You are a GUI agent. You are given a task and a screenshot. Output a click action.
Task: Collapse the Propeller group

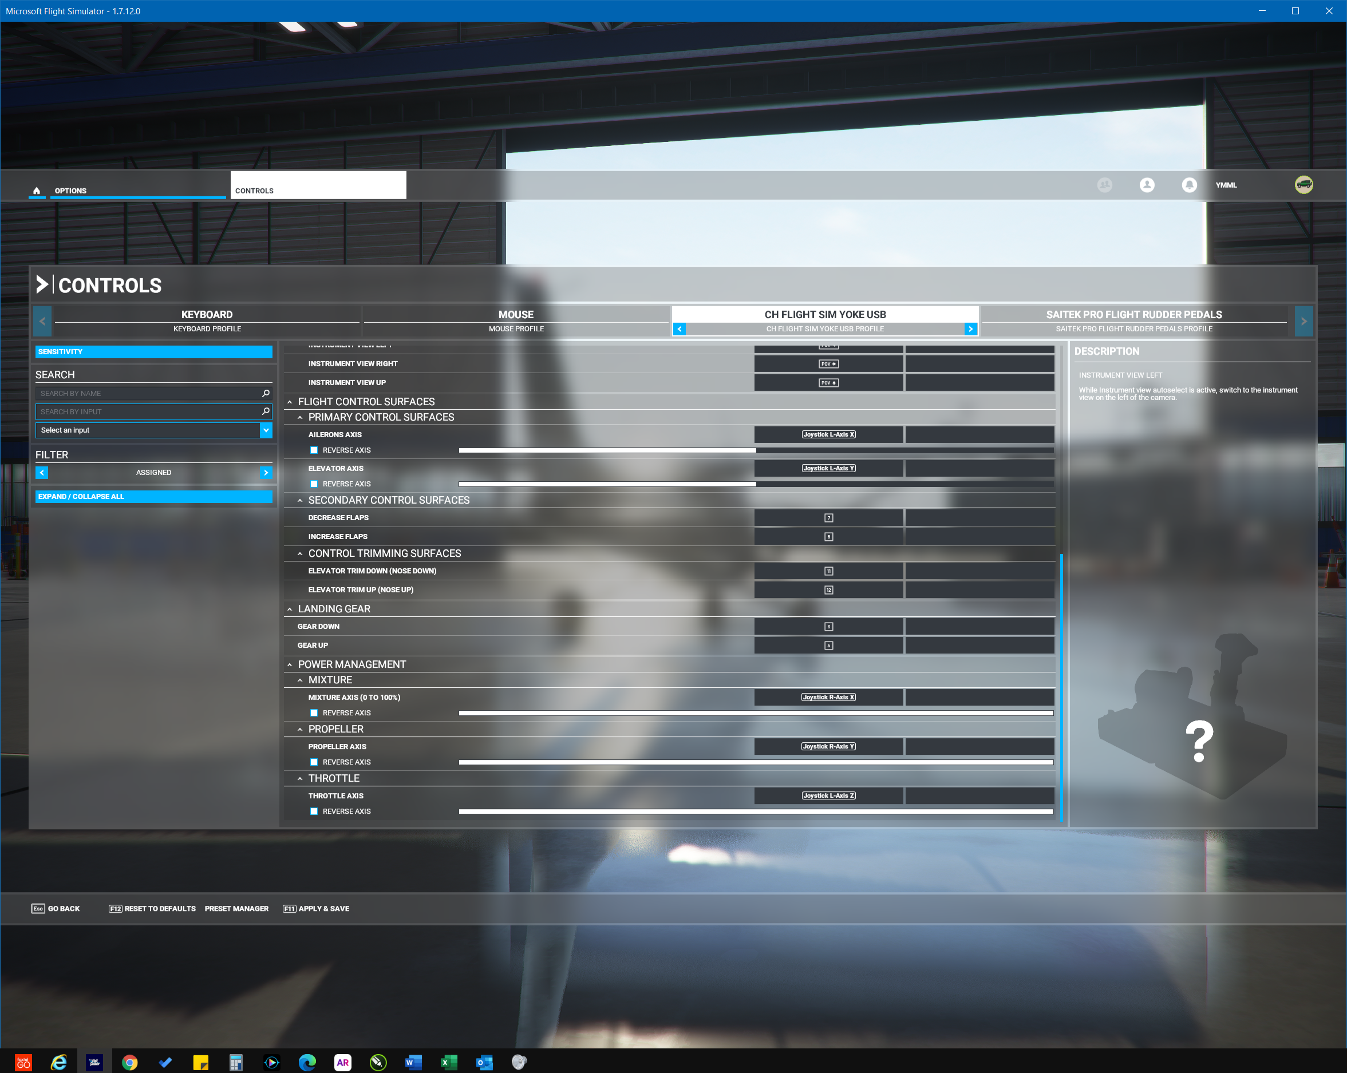click(300, 729)
